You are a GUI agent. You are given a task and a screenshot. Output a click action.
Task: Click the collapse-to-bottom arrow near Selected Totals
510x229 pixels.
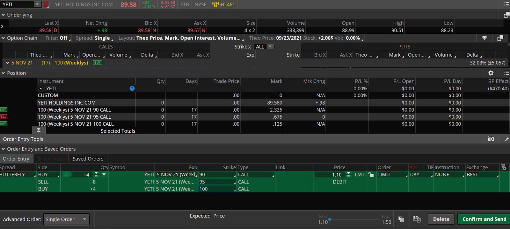[39, 130]
